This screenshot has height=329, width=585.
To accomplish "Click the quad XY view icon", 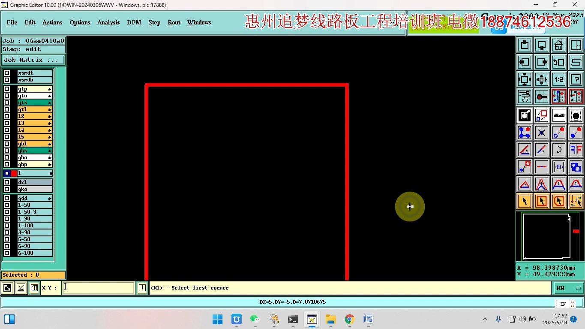I will tap(576, 45).
